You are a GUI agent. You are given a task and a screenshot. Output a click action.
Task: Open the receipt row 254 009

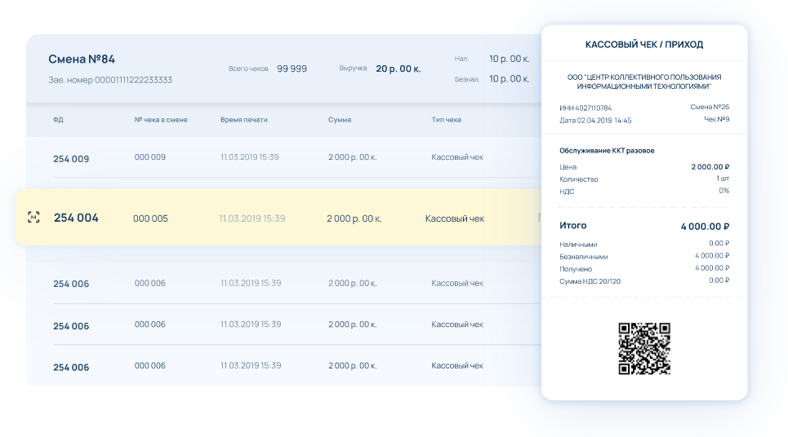(71, 159)
